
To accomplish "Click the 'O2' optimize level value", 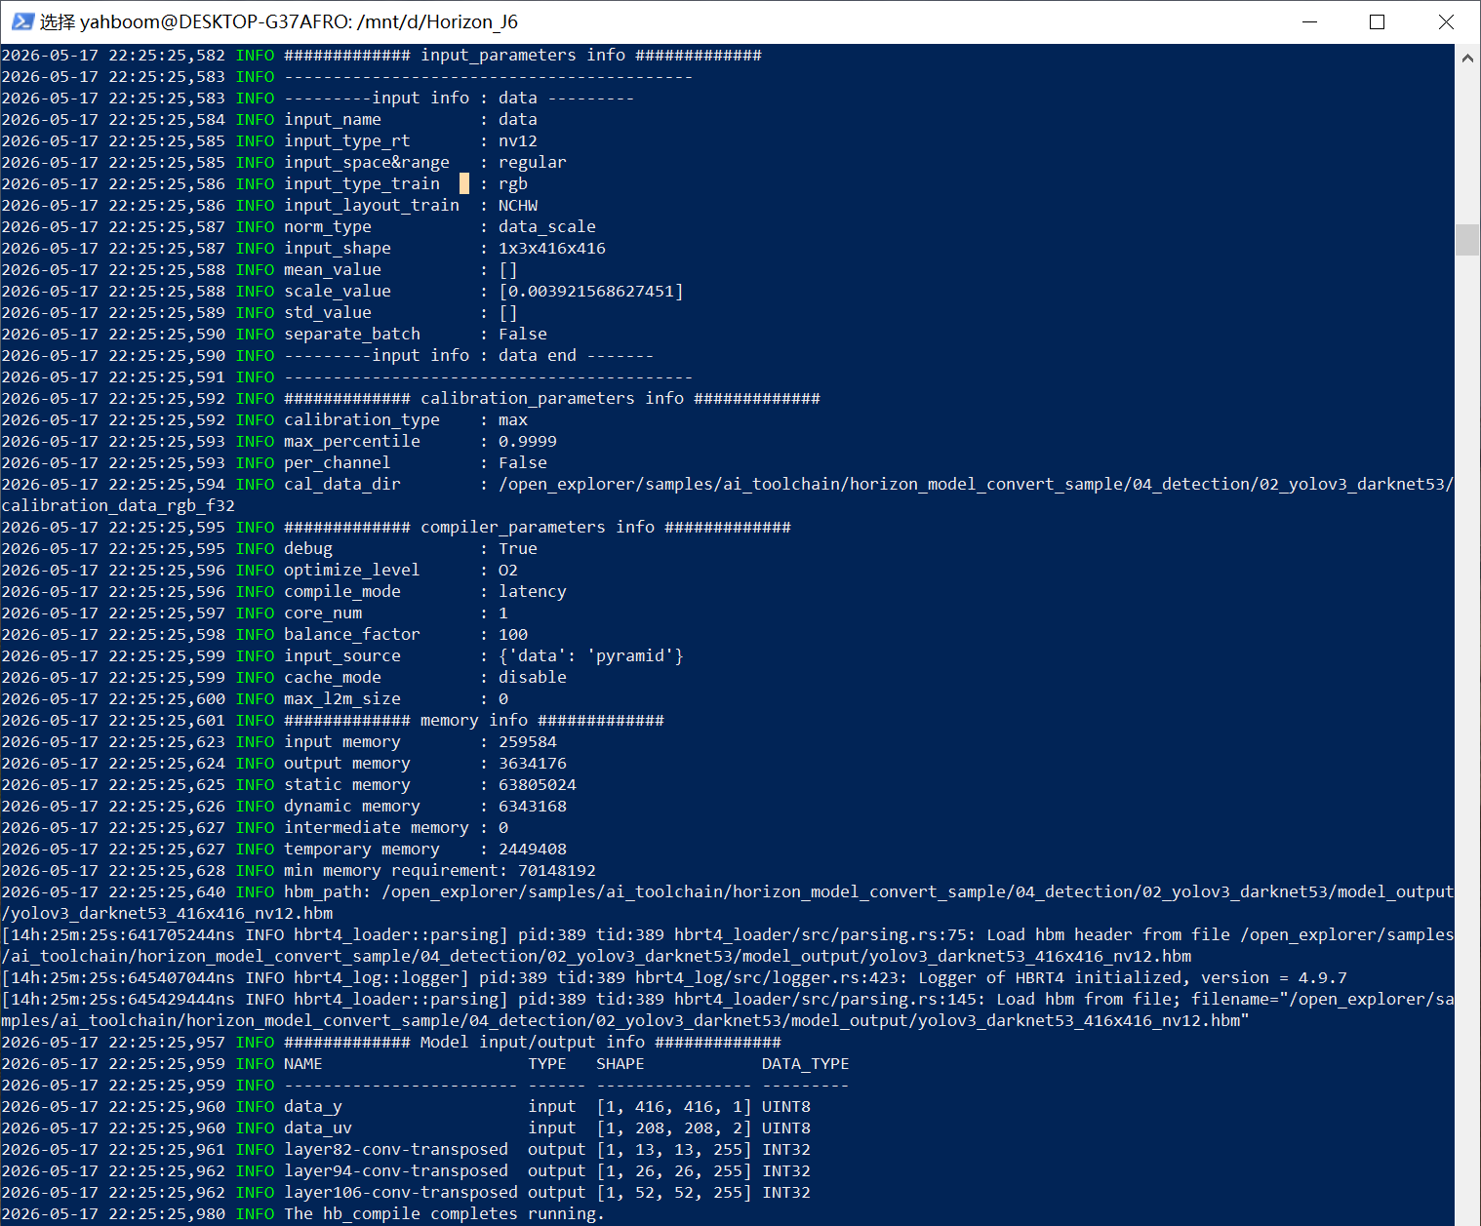I will [x=508, y=570].
